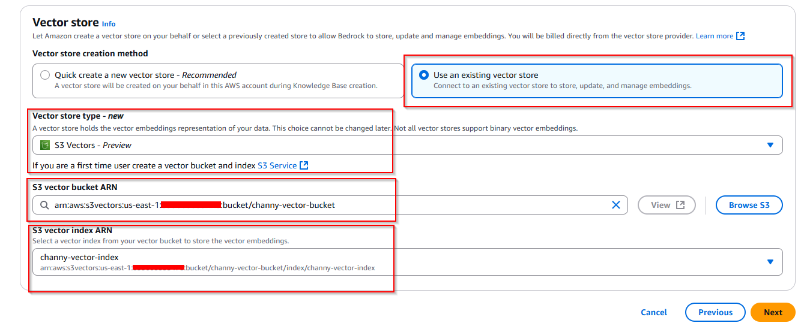
Task: Click the View button
Action: point(666,205)
